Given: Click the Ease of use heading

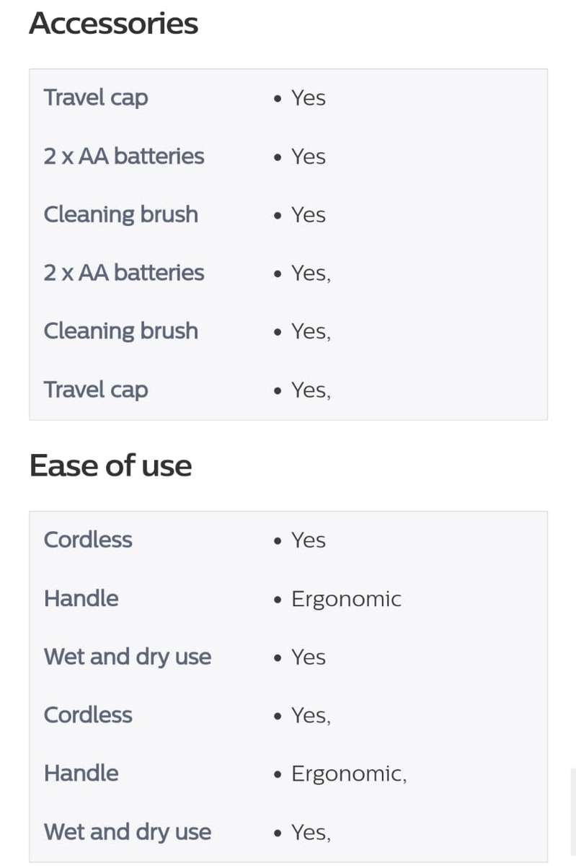Looking at the screenshot, I should pyautogui.click(x=110, y=465).
